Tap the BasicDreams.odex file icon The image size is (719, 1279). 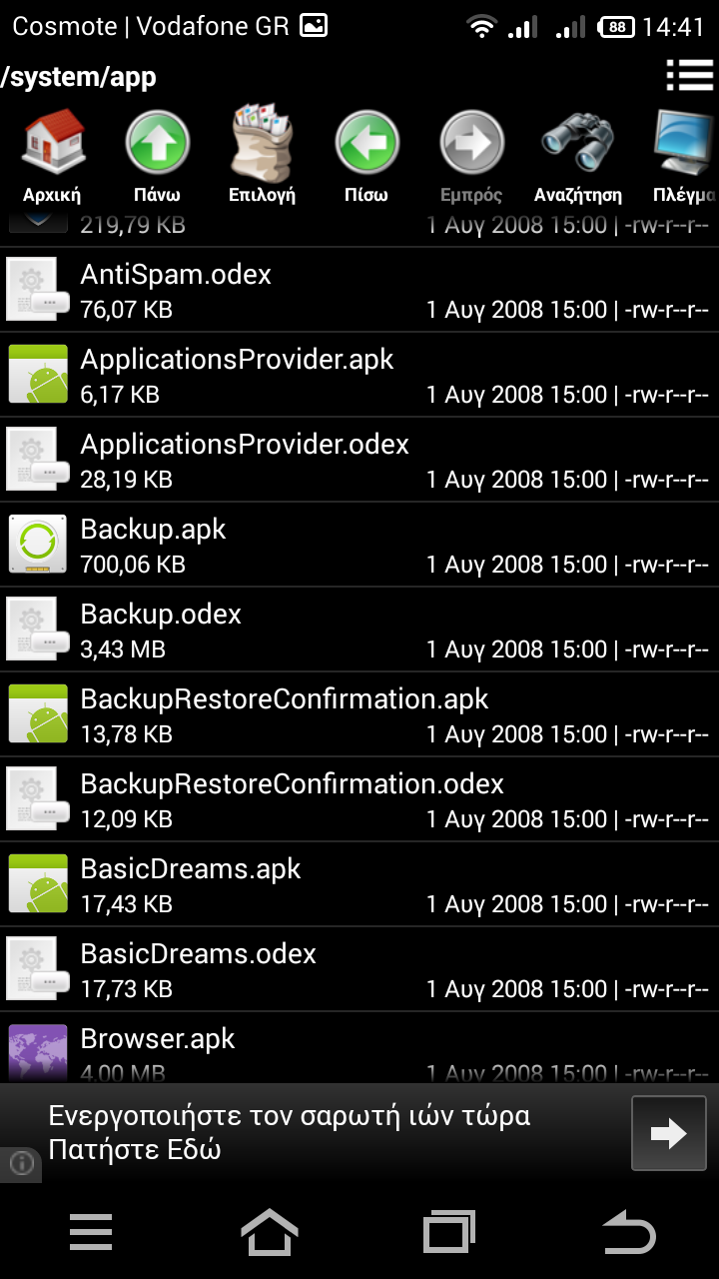pos(38,969)
